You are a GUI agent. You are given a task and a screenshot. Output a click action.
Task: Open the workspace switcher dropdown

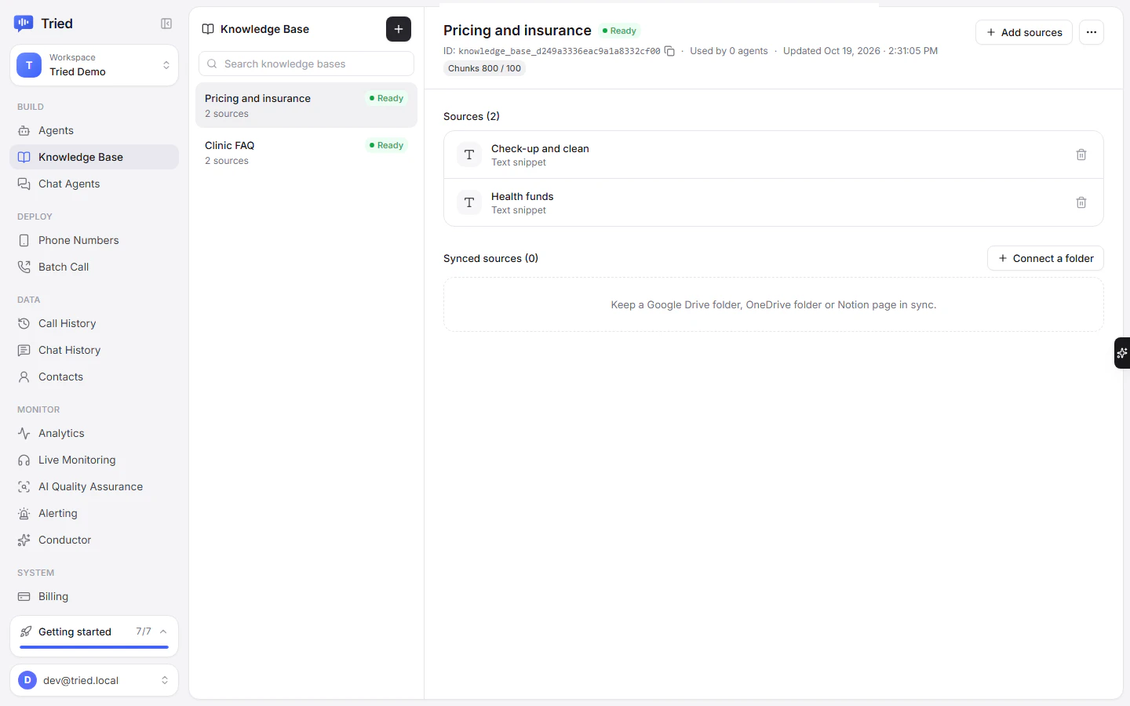(x=94, y=65)
